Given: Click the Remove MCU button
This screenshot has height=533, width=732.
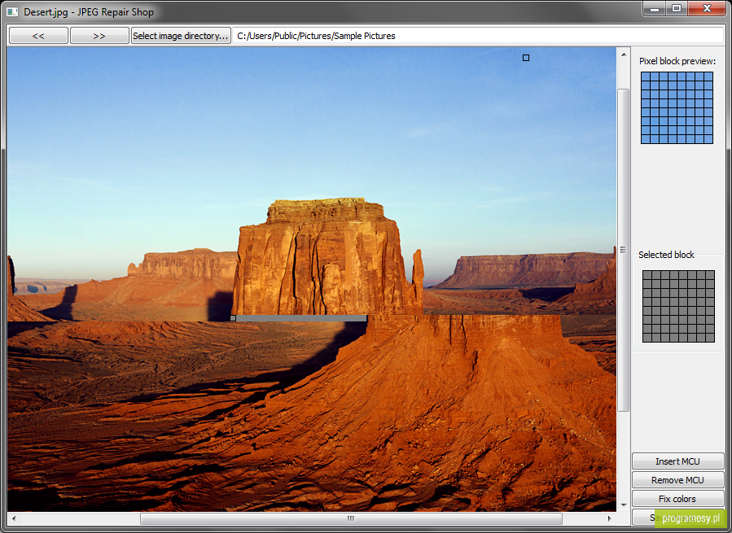Looking at the screenshot, I should [677, 480].
